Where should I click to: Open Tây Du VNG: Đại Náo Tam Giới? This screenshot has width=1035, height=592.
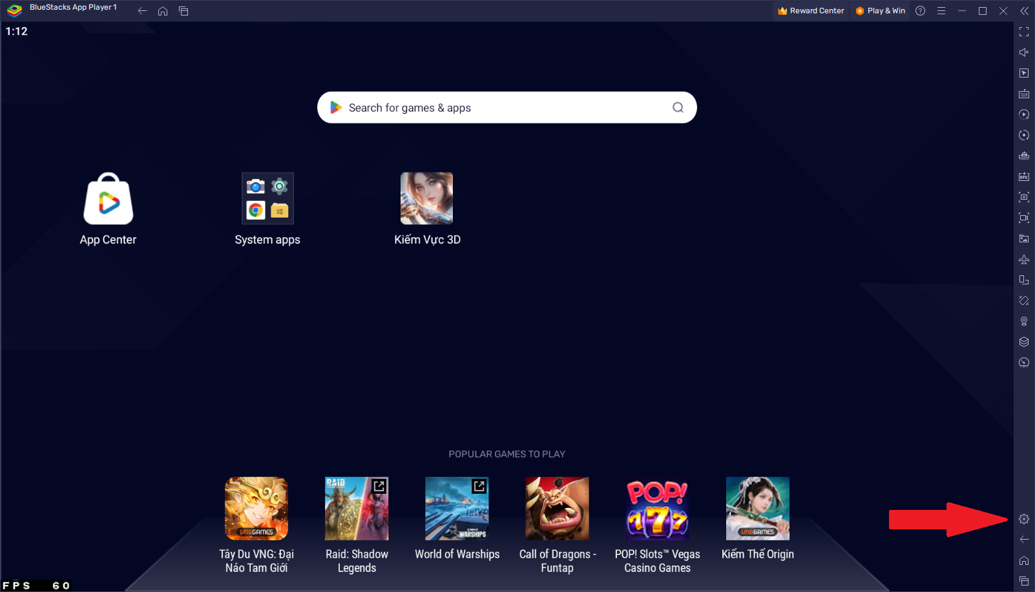coord(256,525)
